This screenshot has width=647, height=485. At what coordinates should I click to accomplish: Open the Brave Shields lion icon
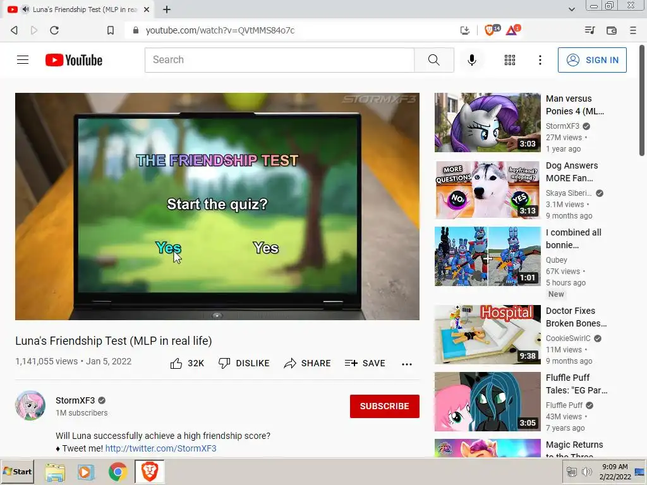pos(491,30)
